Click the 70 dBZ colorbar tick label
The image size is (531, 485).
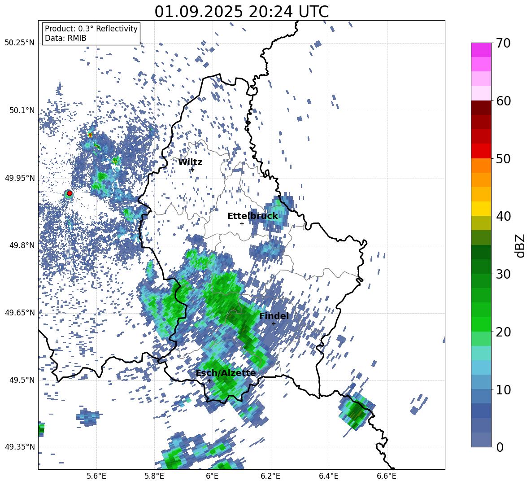(x=503, y=43)
